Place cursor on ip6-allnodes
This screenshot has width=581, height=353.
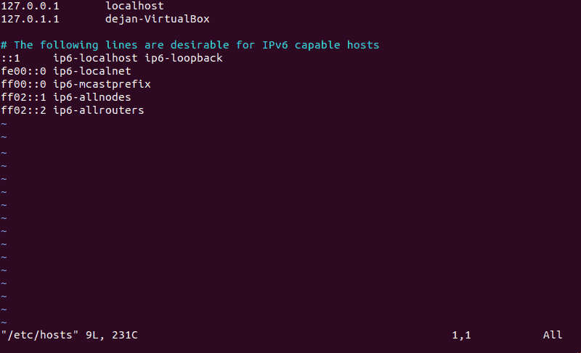pyautogui.click(x=92, y=97)
